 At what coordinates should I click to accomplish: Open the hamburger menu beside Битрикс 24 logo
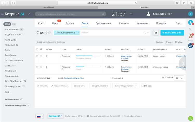coord(2,14)
